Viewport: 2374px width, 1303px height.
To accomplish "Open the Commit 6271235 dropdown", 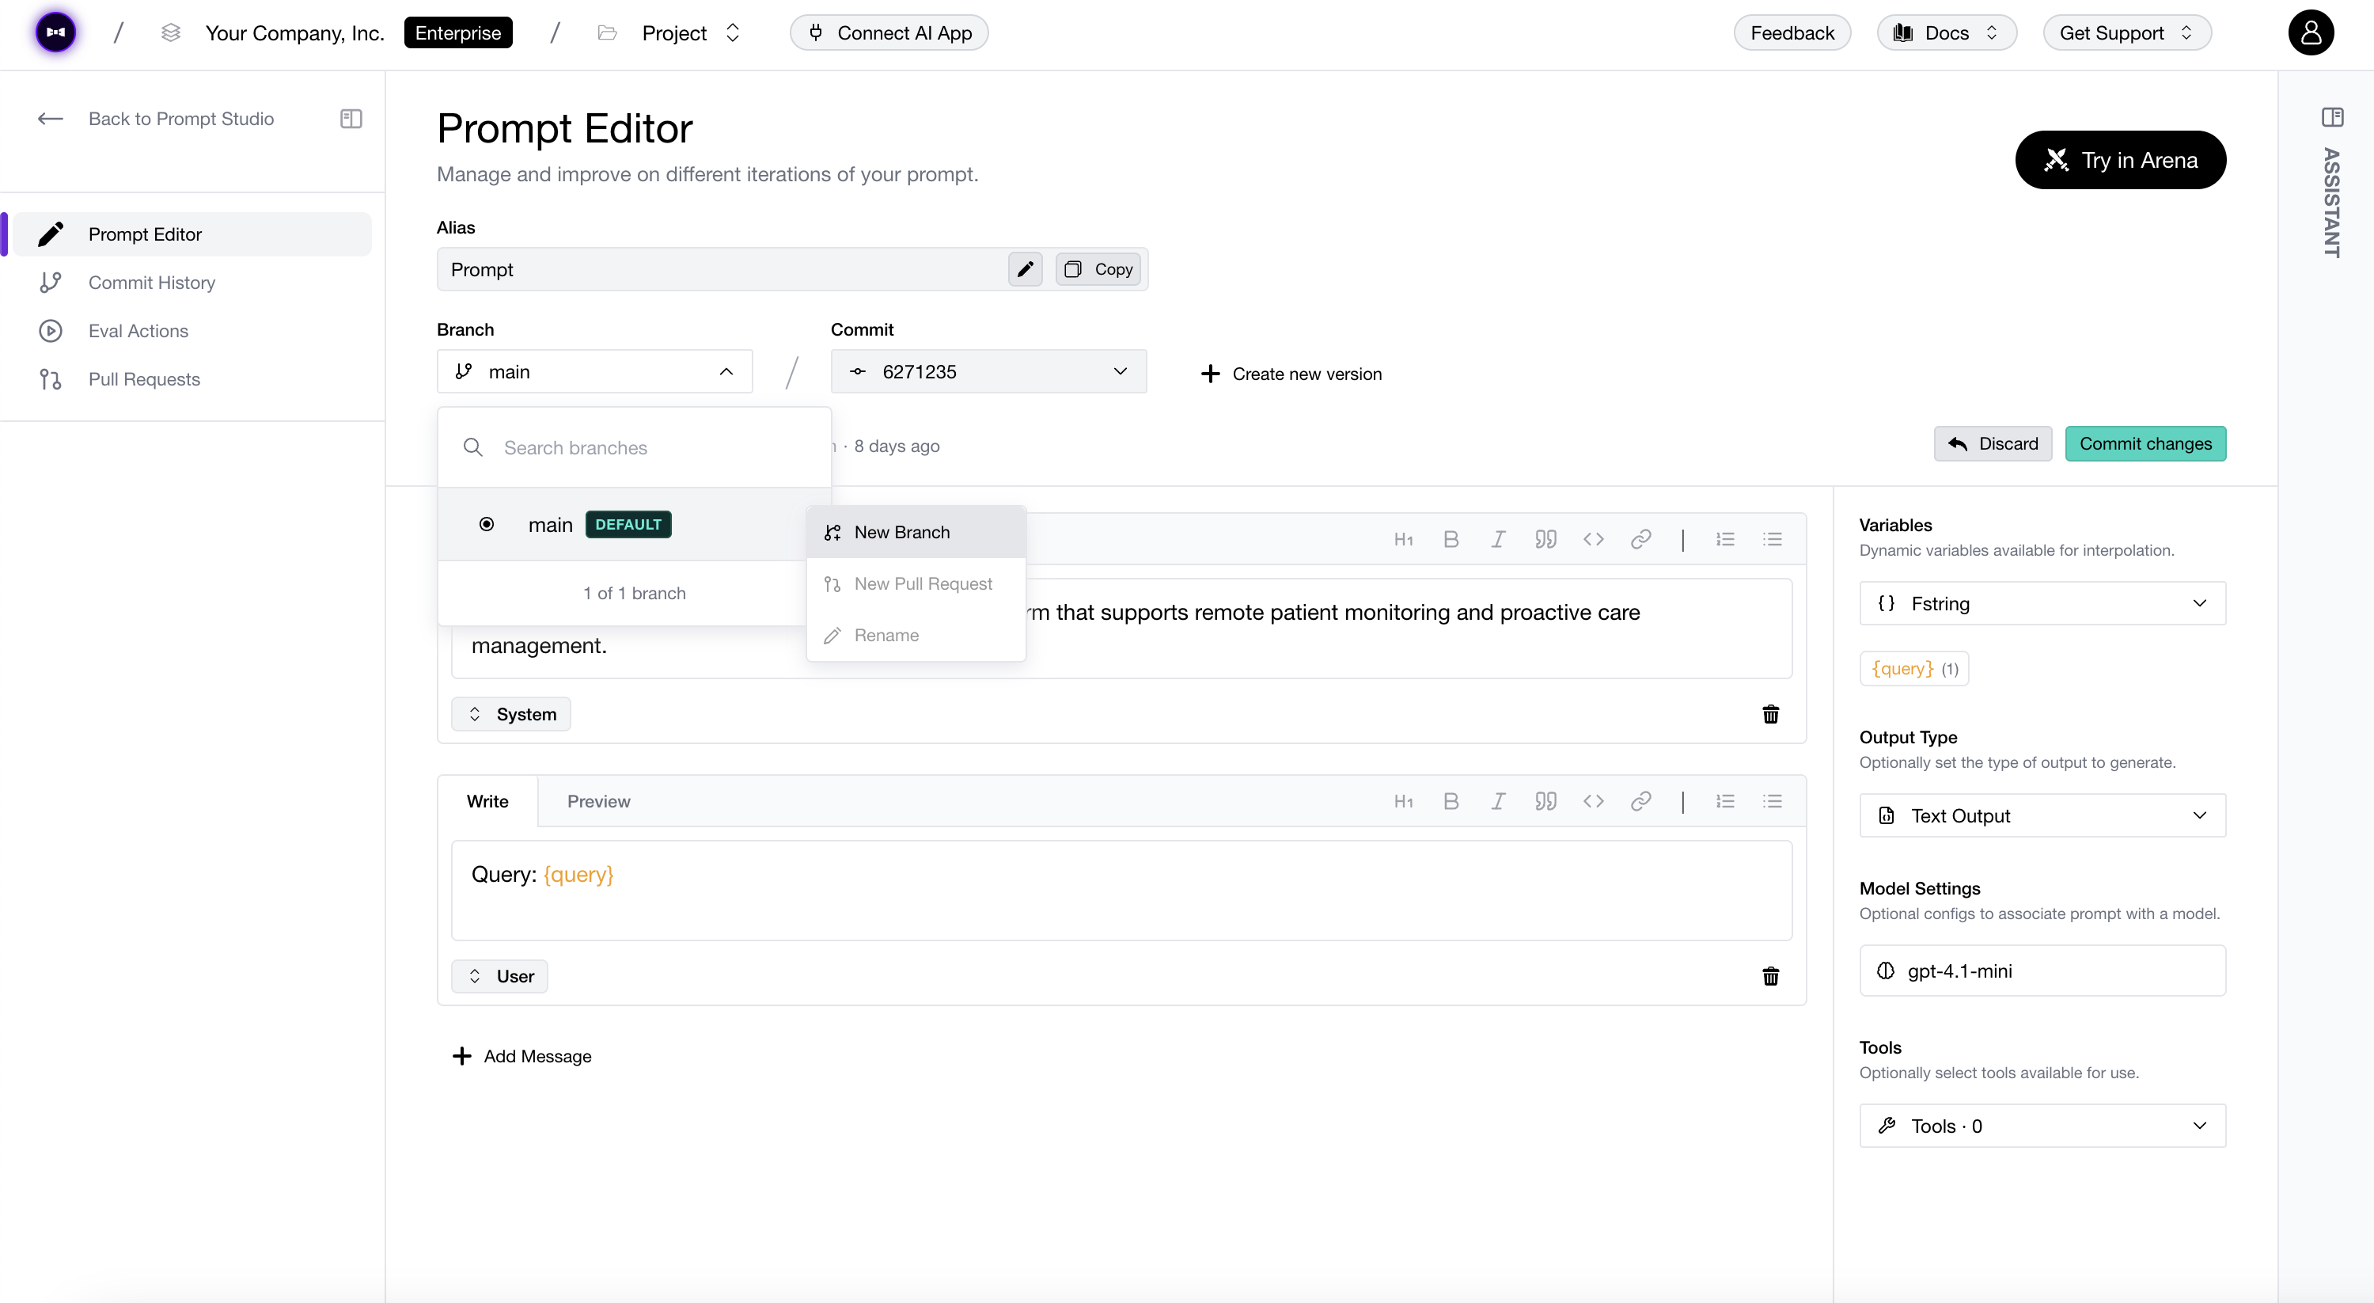I will point(988,371).
